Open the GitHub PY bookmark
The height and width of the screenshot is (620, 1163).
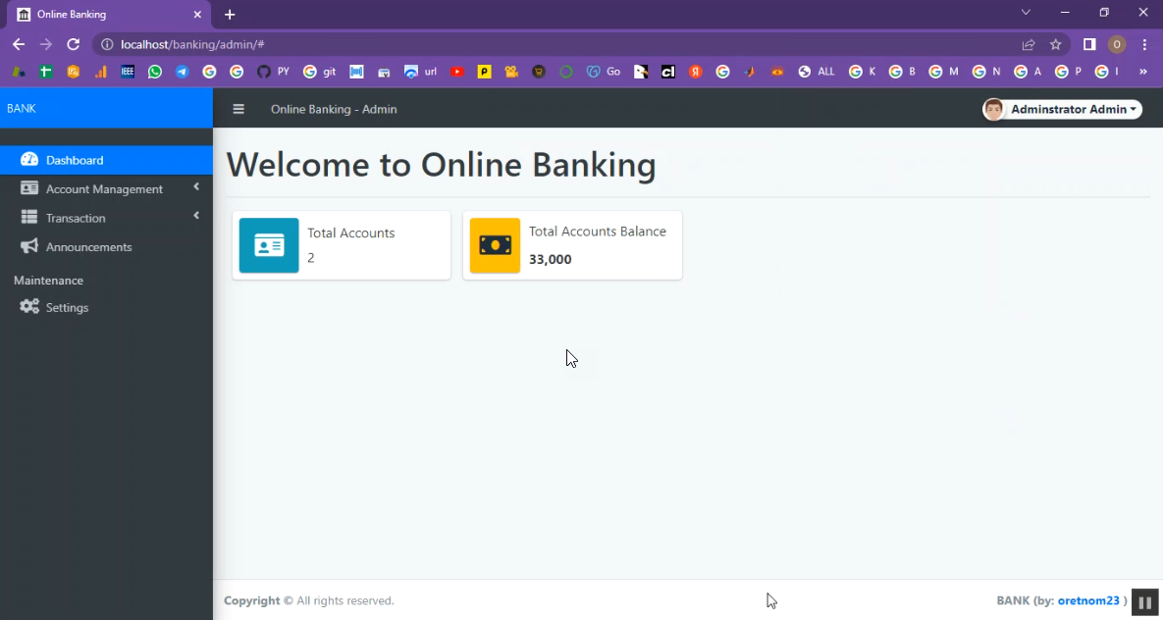pyautogui.click(x=273, y=72)
